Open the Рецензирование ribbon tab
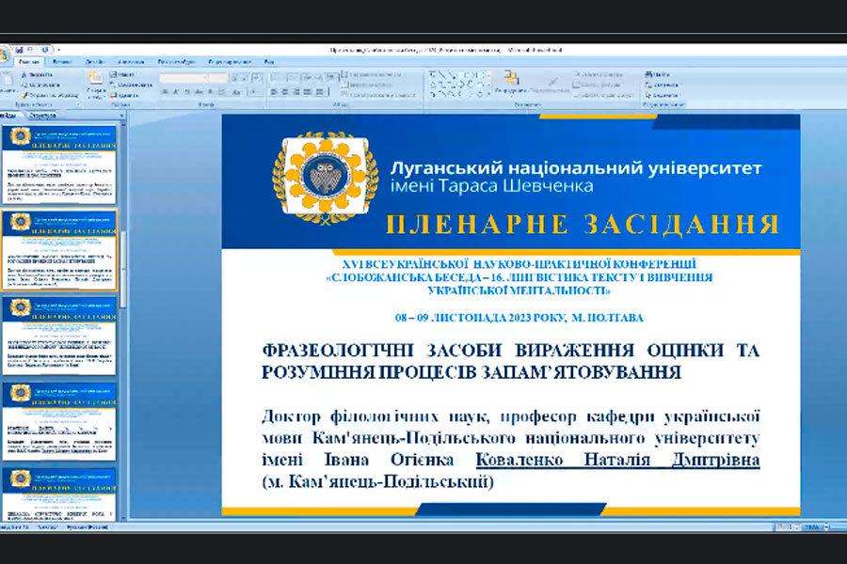Viewport: 847px width, 564px height. tap(230, 62)
